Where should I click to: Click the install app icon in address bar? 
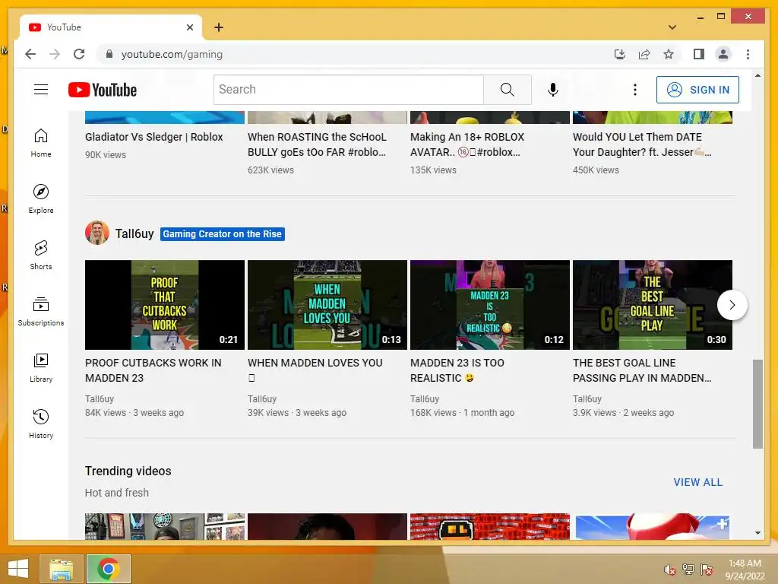620,54
